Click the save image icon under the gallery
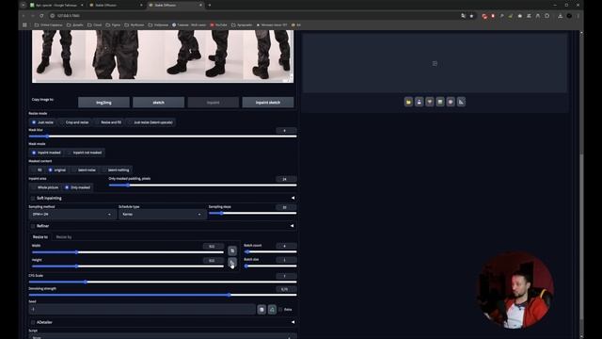 click(x=419, y=102)
